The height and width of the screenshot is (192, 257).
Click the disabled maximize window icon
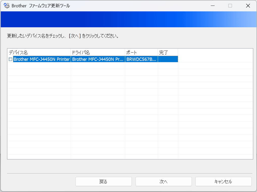(230, 6)
